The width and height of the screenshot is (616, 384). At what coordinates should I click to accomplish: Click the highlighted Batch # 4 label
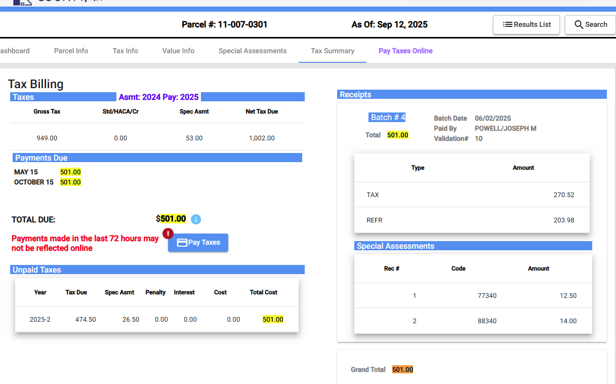pyautogui.click(x=388, y=118)
